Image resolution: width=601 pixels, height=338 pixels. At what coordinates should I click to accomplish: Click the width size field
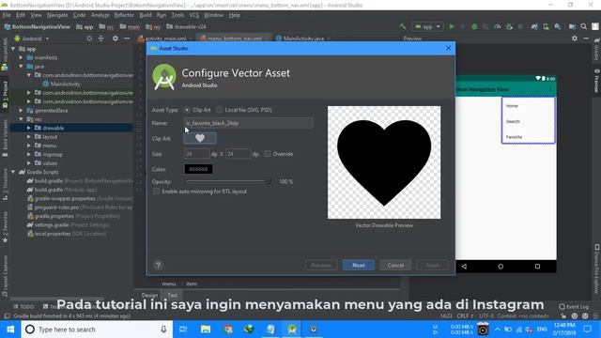[x=196, y=154]
